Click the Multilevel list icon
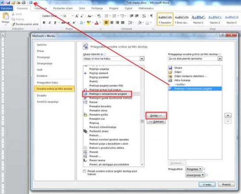The height and width of the screenshot is (194, 241). pyautogui.click(x=122, y=16)
